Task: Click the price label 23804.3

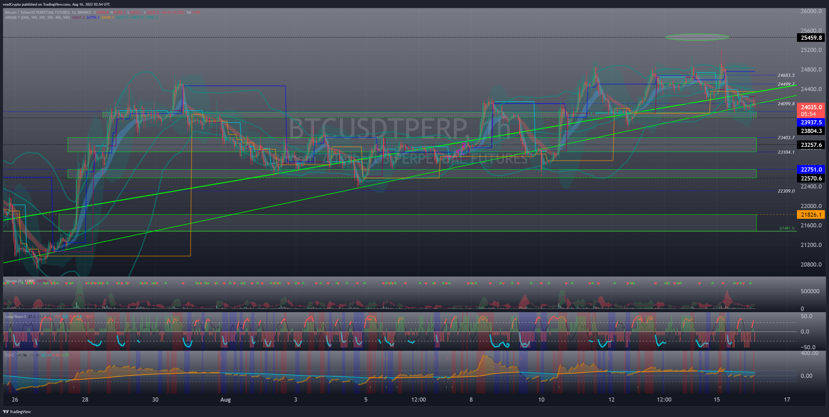Action: (x=811, y=131)
